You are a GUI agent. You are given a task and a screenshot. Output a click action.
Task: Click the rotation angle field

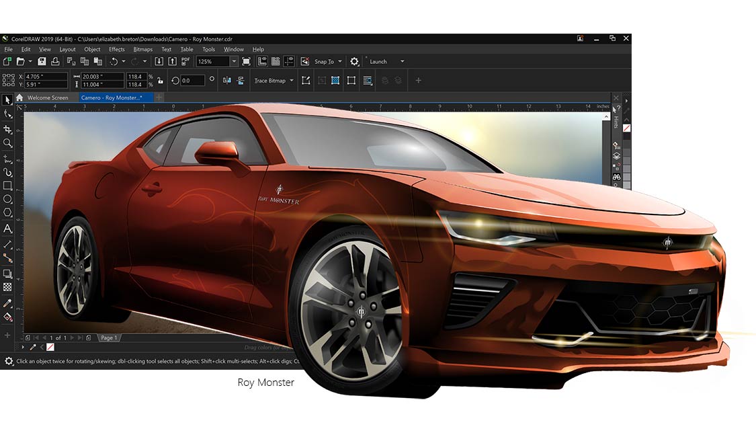point(192,81)
